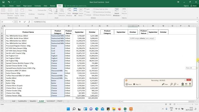Screen dimensions: 199x112
Task: Open the Page Layout ribbon tab
Action: pyautogui.click(x=27, y=6)
